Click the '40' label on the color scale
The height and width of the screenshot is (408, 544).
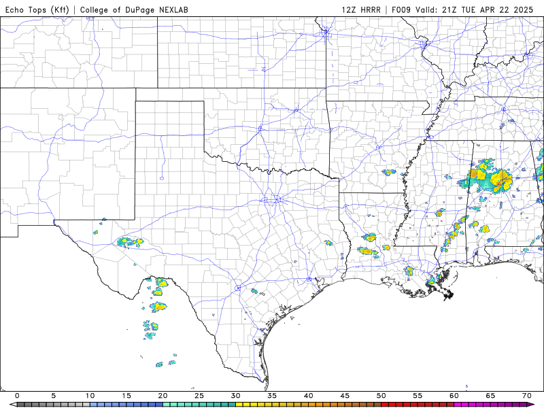[x=309, y=396]
